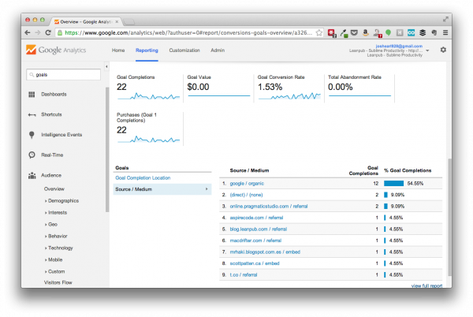Click the Dashboards grid icon
The width and height of the screenshot is (473, 317).
tap(32, 95)
